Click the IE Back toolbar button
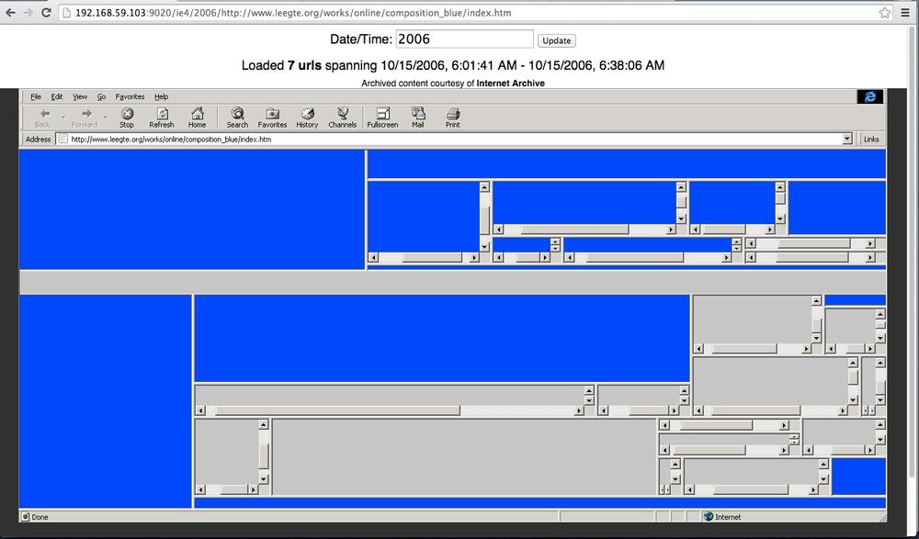The width and height of the screenshot is (919, 539). tap(43, 118)
